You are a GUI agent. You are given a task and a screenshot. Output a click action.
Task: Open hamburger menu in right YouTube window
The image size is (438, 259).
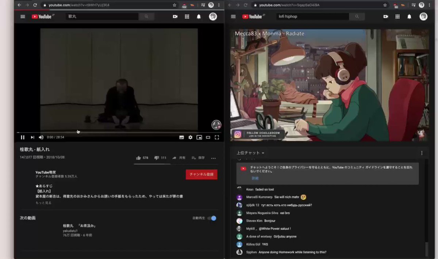pyautogui.click(x=234, y=16)
